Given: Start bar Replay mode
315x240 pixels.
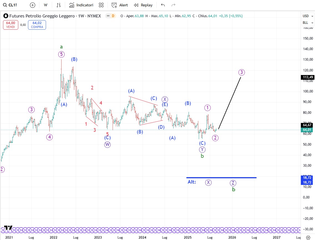Looking at the screenshot, I should point(143,5).
